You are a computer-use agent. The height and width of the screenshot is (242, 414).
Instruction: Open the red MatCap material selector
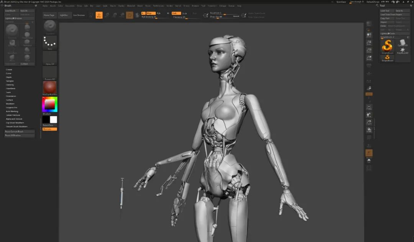click(x=50, y=88)
